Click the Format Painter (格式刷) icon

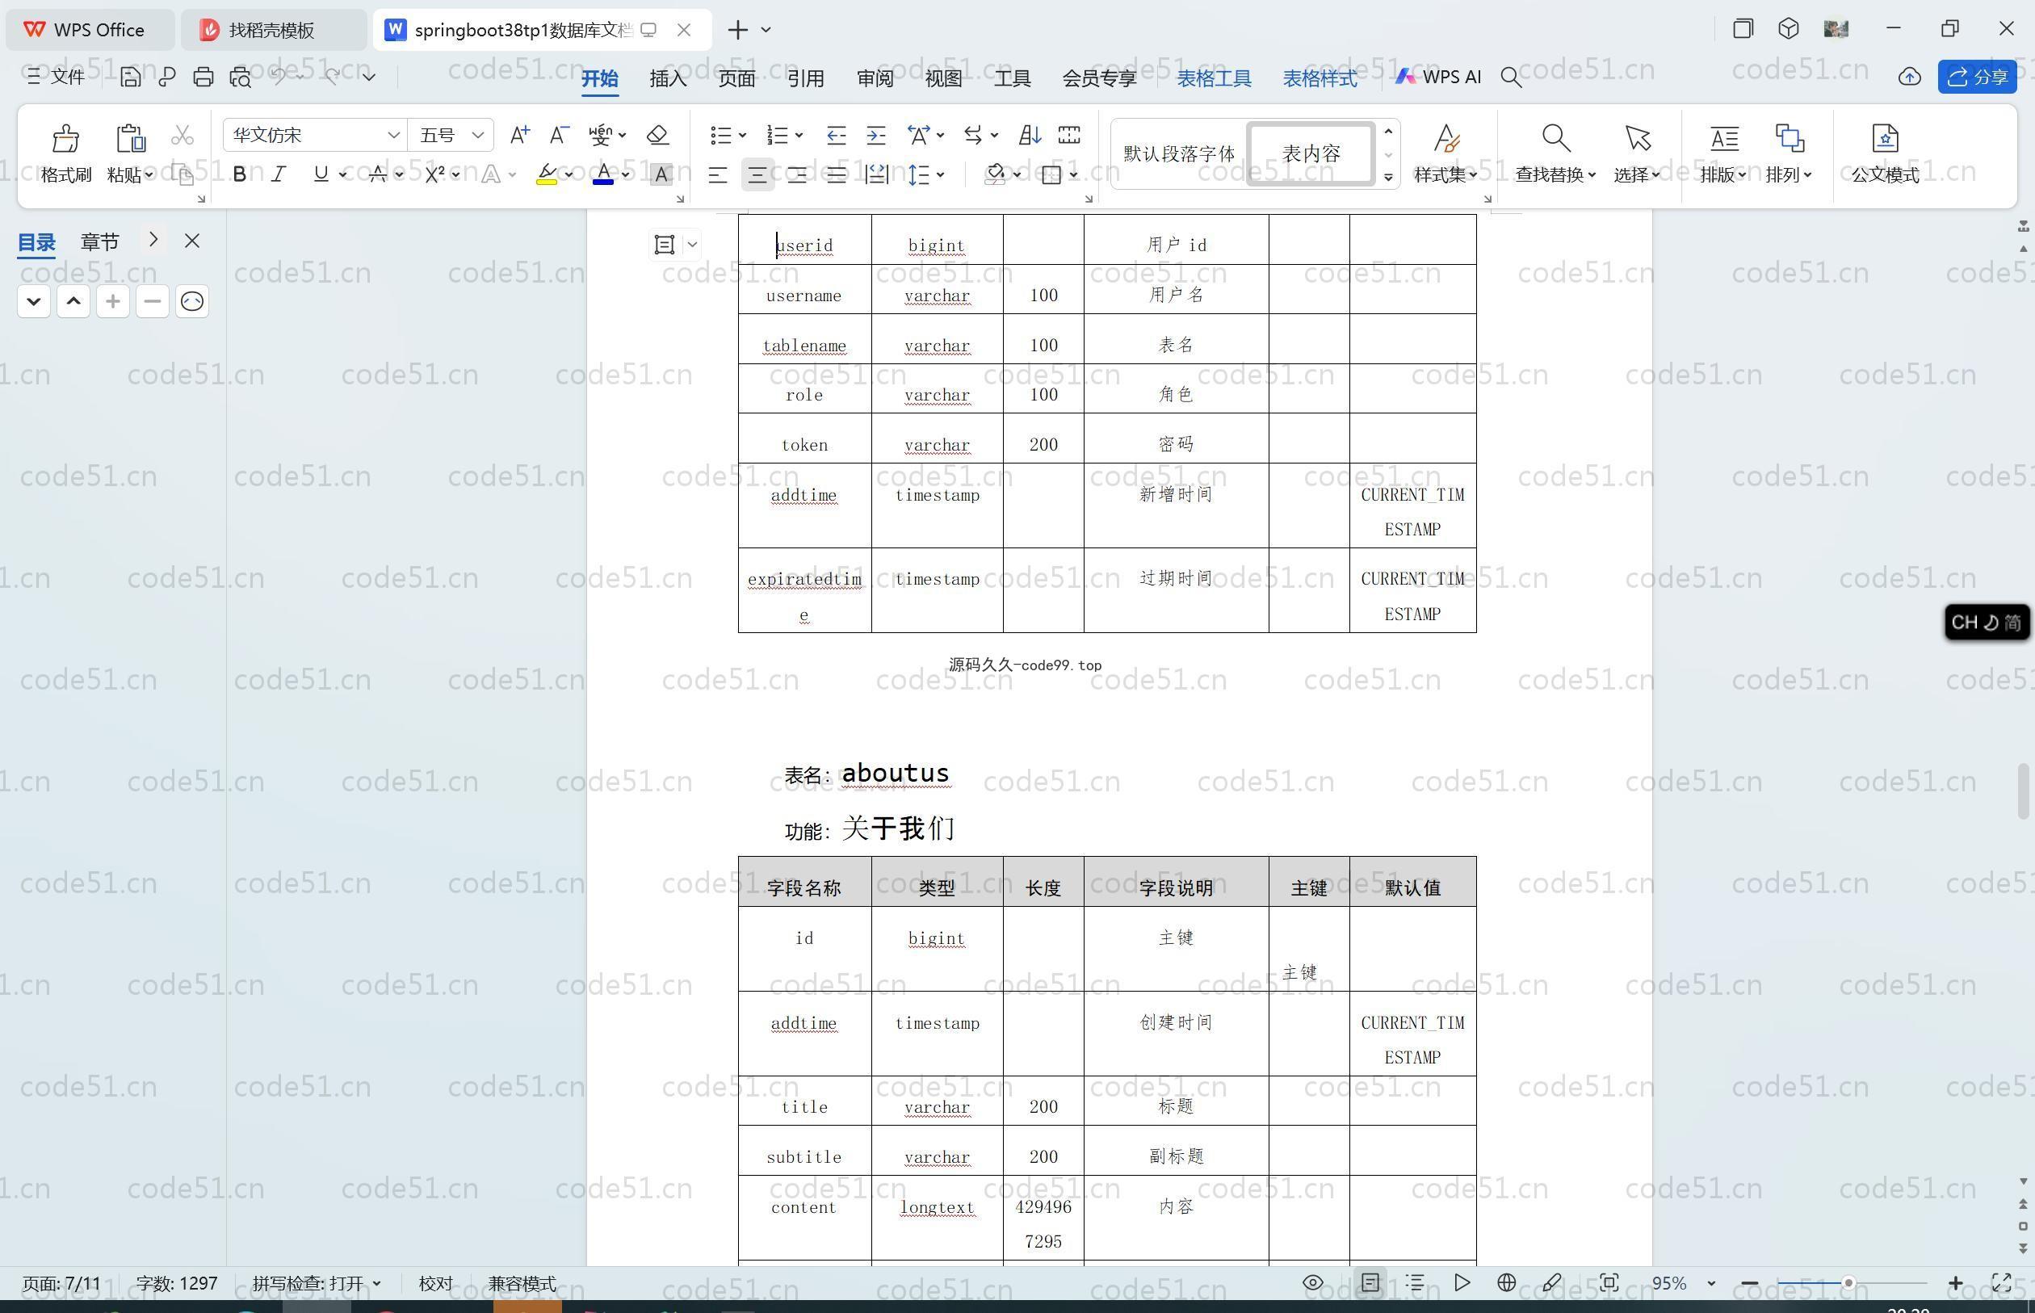[65, 137]
